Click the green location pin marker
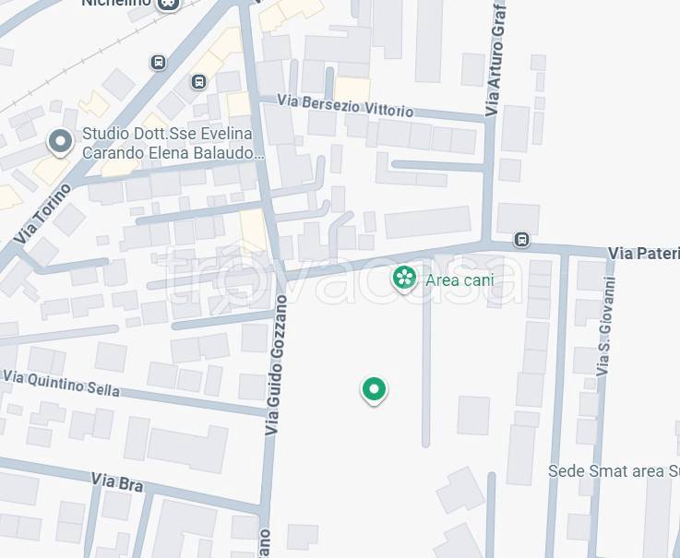The image size is (680, 558). 375,391
